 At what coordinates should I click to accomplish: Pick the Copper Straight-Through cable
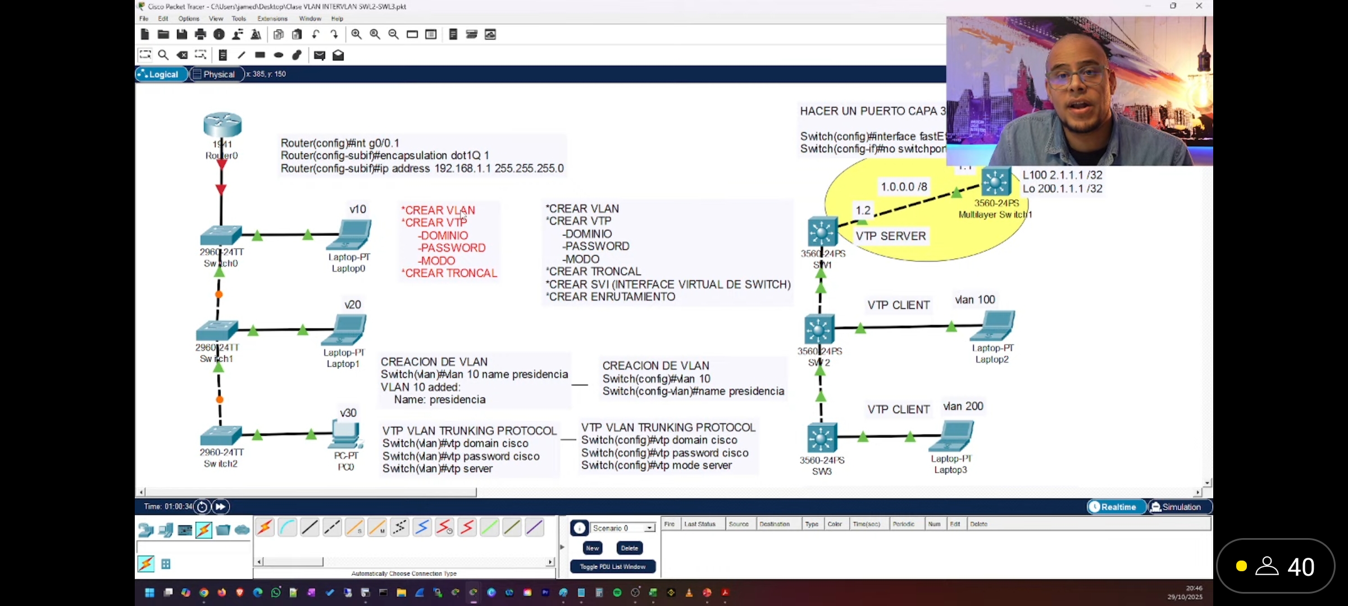click(x=309, y=527)
